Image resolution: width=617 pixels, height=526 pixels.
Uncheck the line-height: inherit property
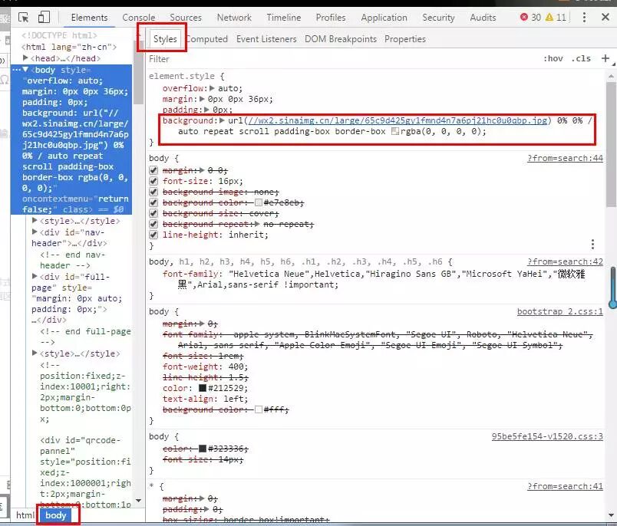153,235
